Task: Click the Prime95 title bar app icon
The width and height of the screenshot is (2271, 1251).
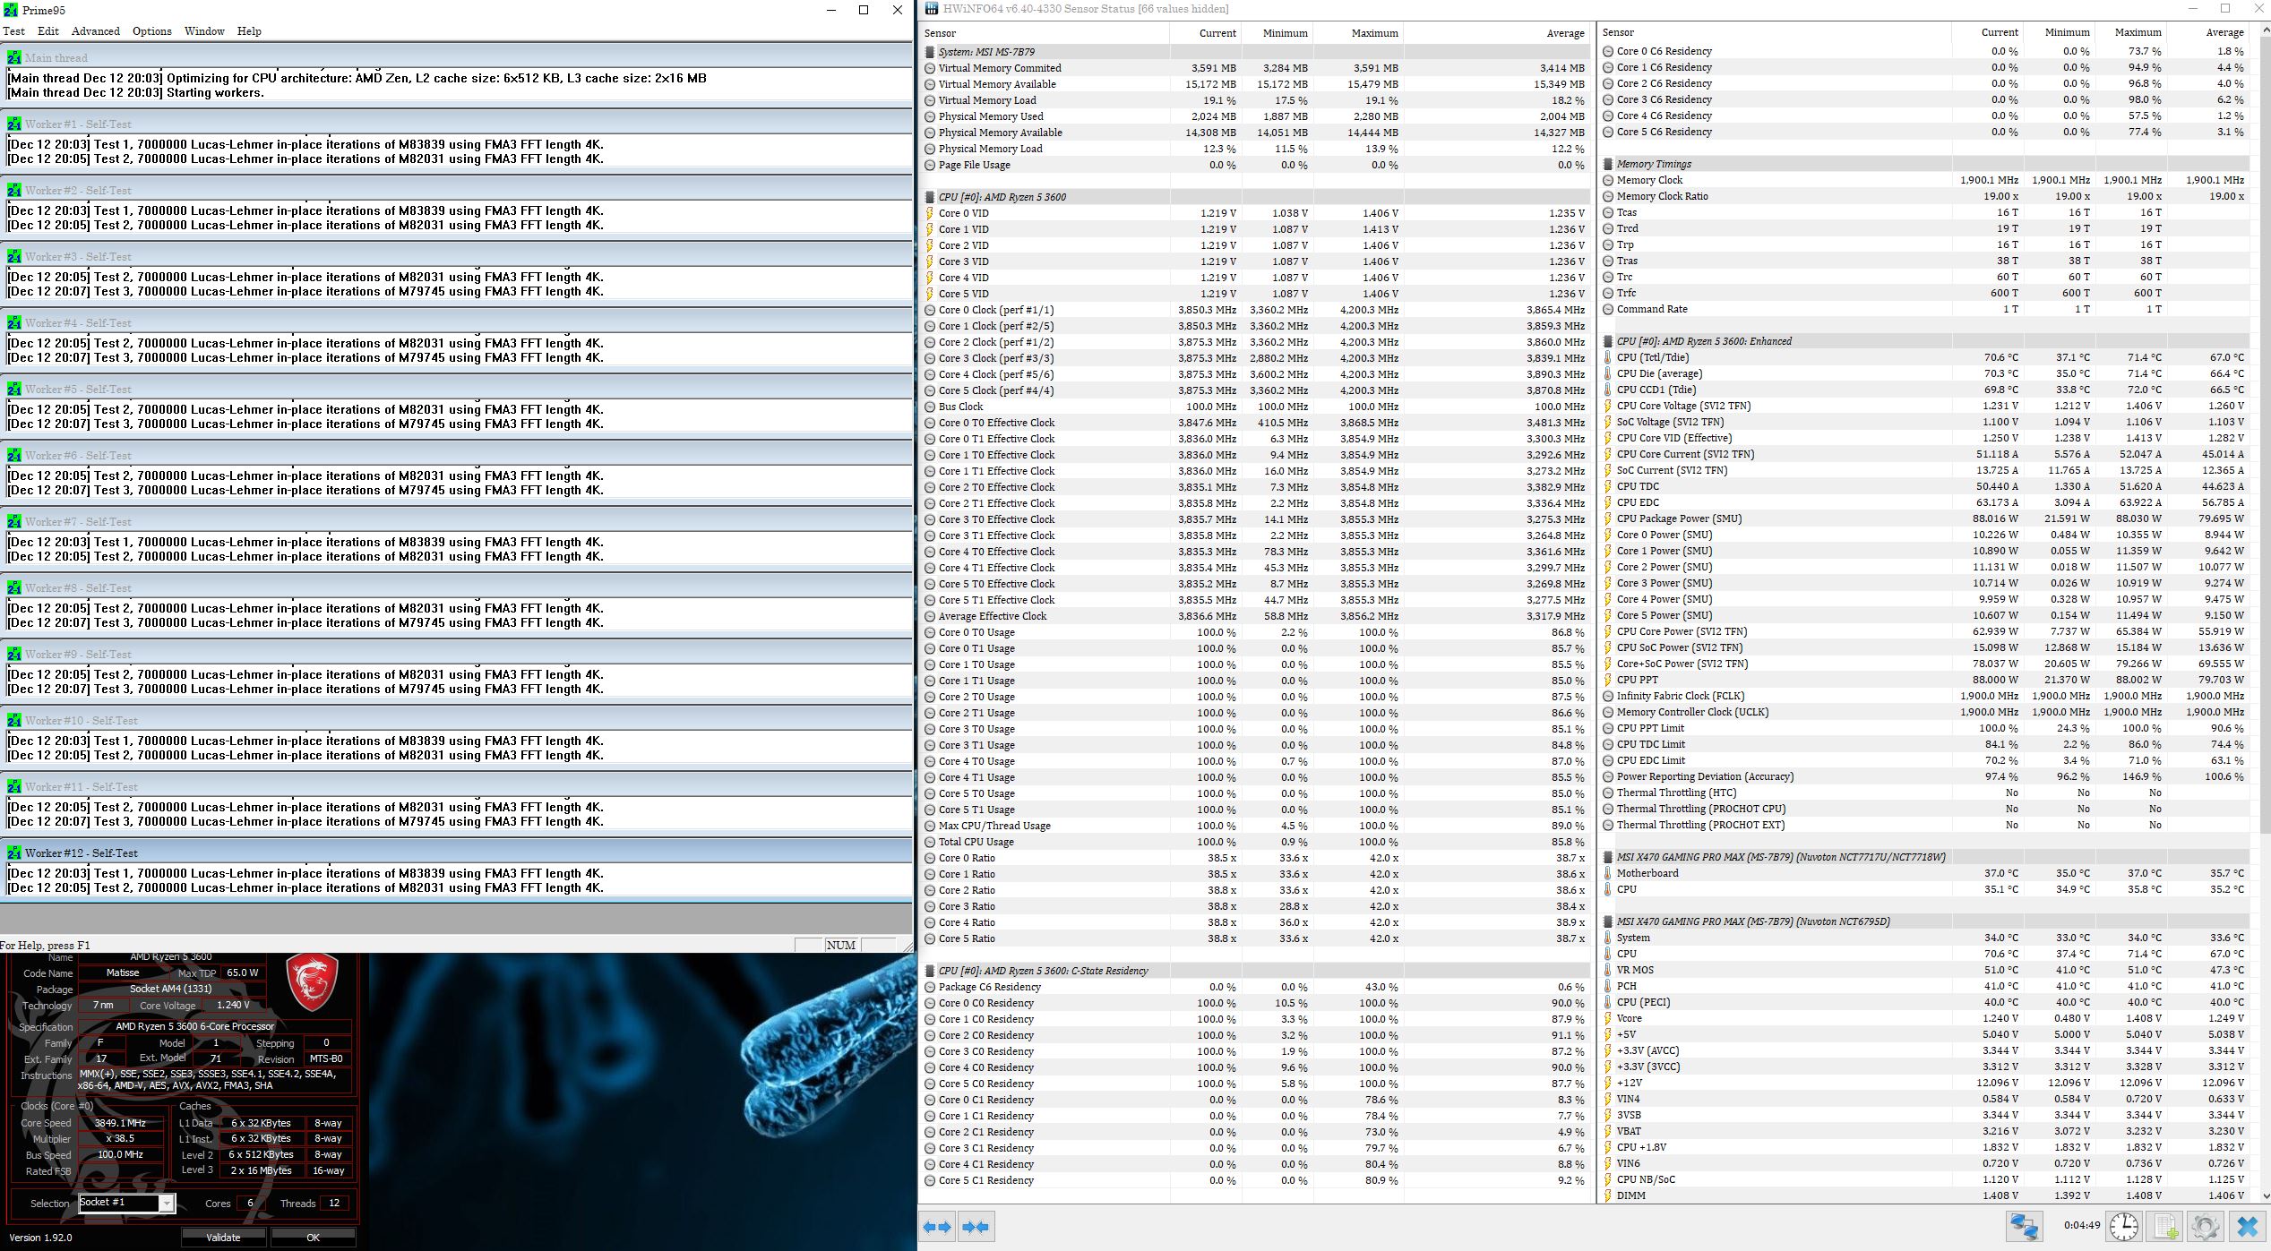Action: [x=10, y=10]
